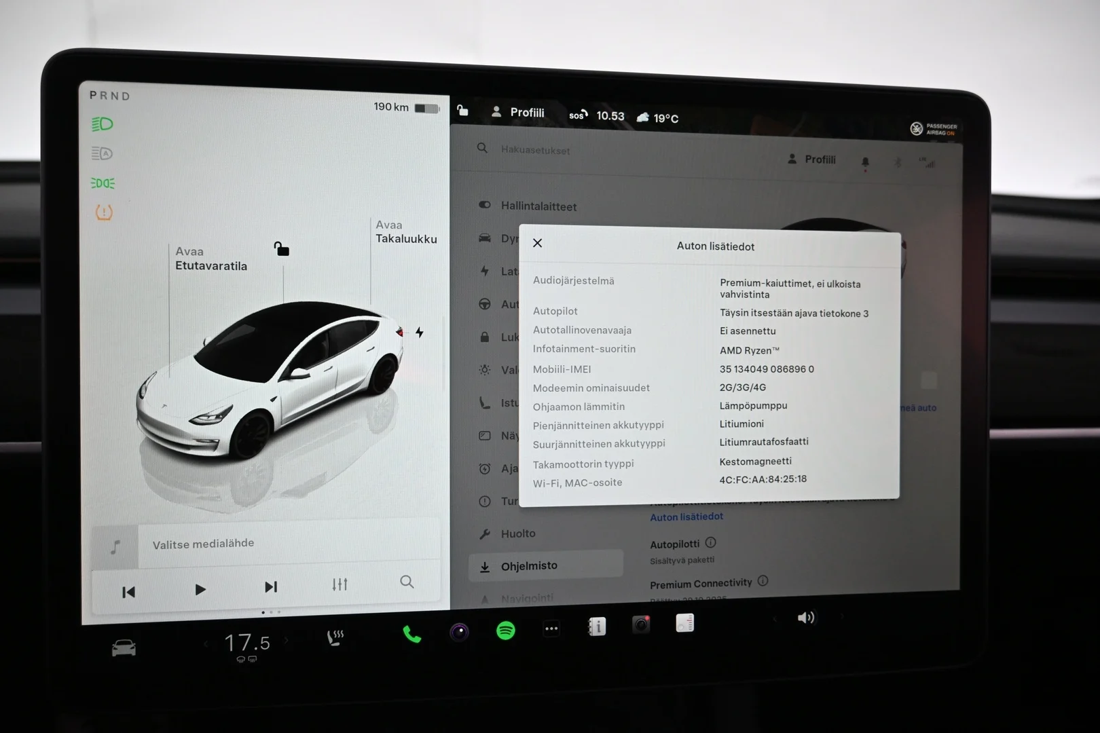Select the AMD Ryzen™ value text

(750, 350)
